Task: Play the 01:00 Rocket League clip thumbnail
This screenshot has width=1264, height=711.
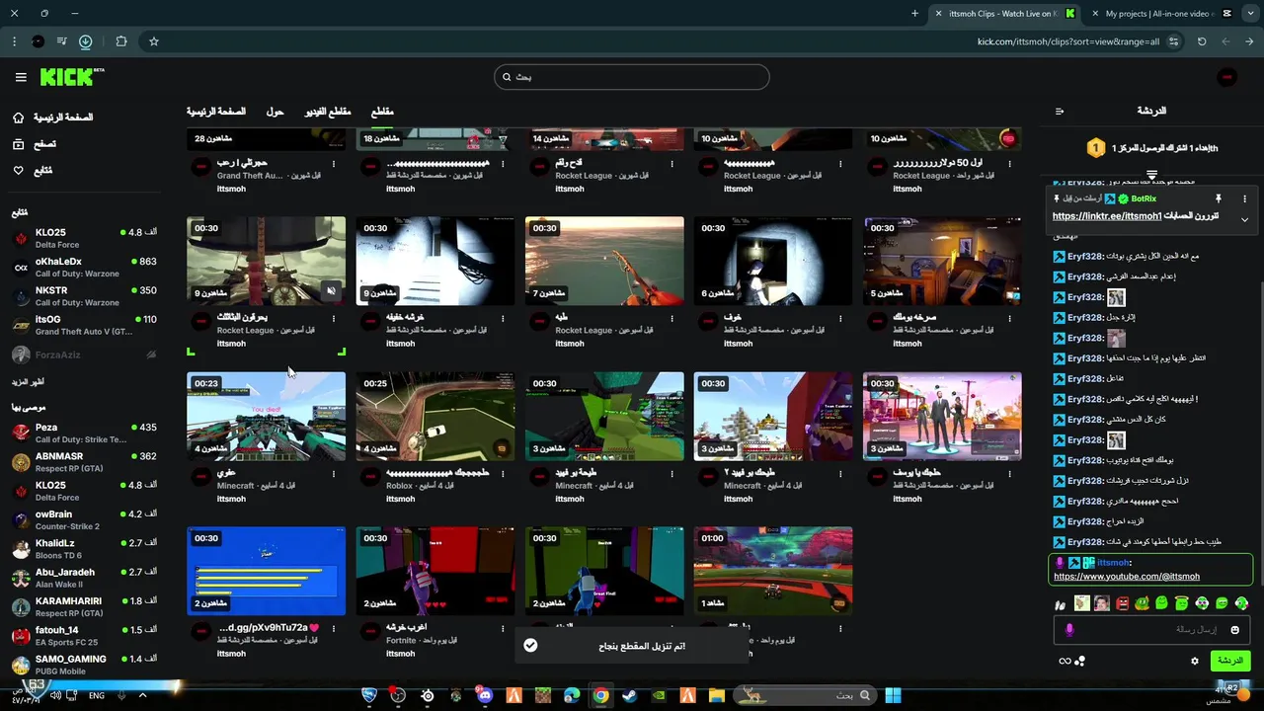Action: coord(773,571)
